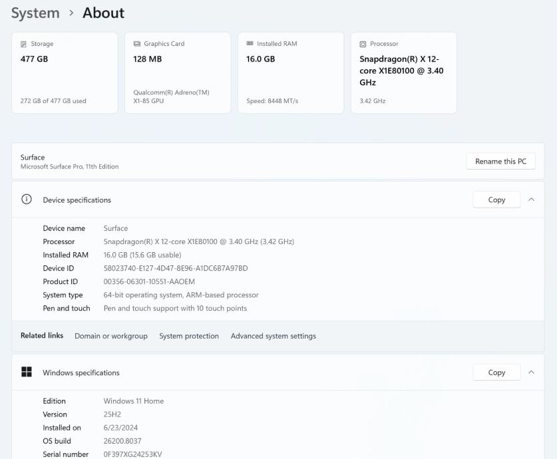Click the Processor chip icon
This screenshot has width=557, height=459.
pos(363,44)
